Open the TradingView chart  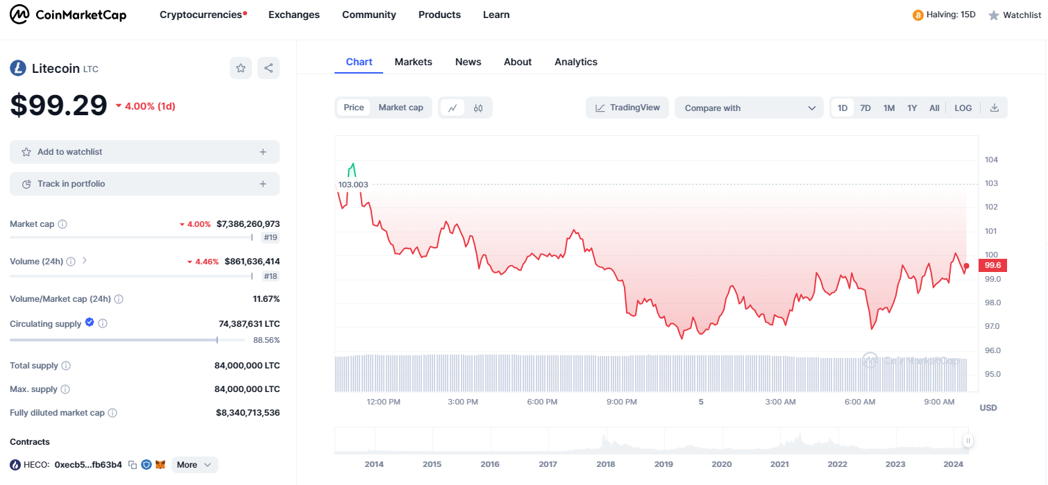point(627,108)
